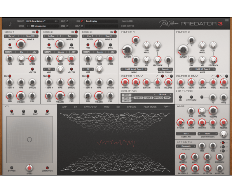
Task: Click the Filter 1 ENV normal envelope shape icon
Action: pos(158,76)
